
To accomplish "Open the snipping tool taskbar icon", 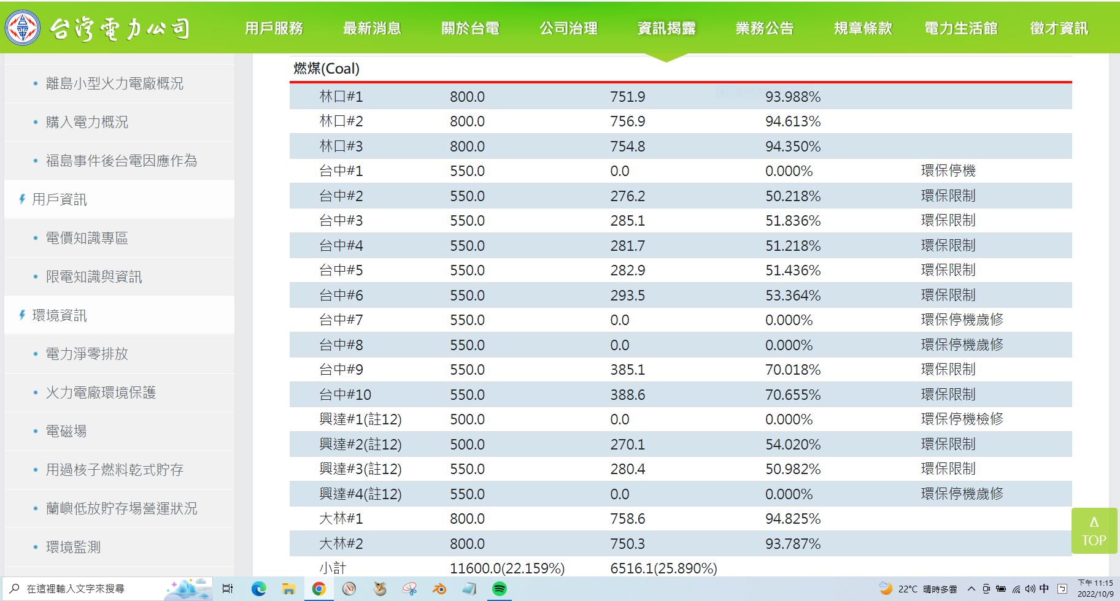I will click(409, 589).
